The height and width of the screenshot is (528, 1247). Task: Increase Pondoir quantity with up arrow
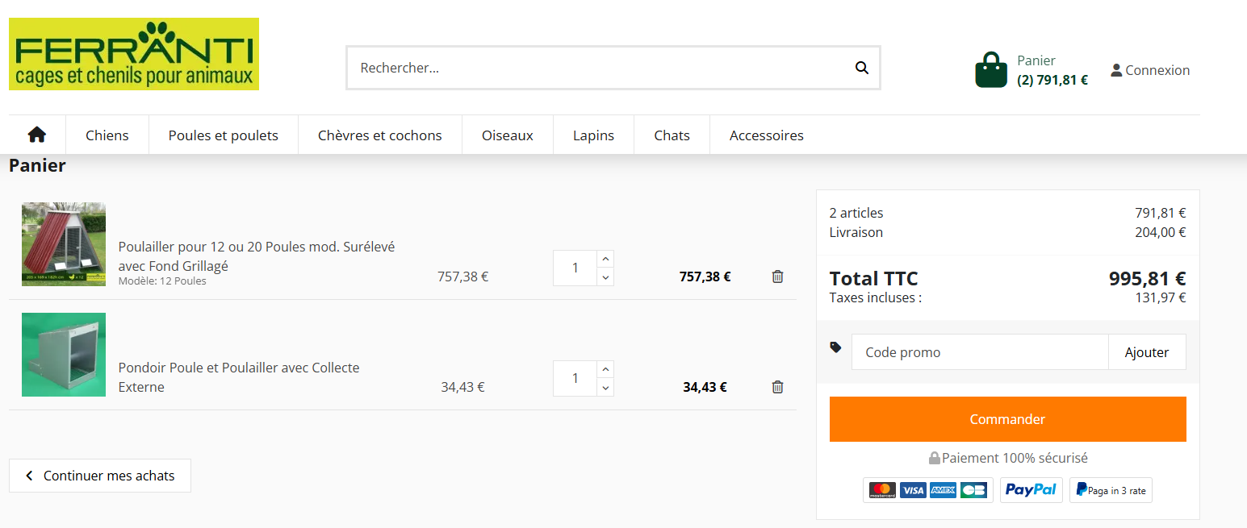coord(605,370)
